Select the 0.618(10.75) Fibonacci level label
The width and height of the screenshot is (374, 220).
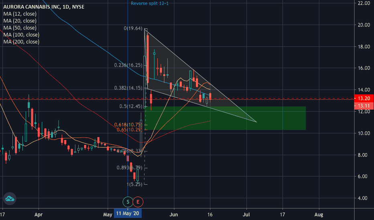128,125
